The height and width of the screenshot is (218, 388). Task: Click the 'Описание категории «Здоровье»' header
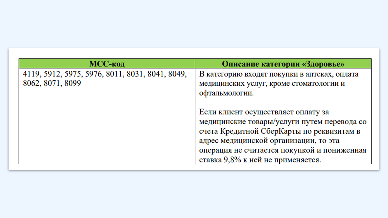[283, 64]
